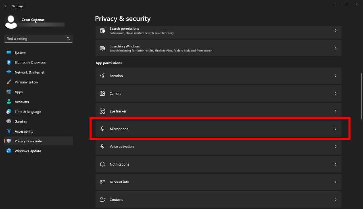
Task: Click the Gaming controller icon
Action: tap(9, 121)
